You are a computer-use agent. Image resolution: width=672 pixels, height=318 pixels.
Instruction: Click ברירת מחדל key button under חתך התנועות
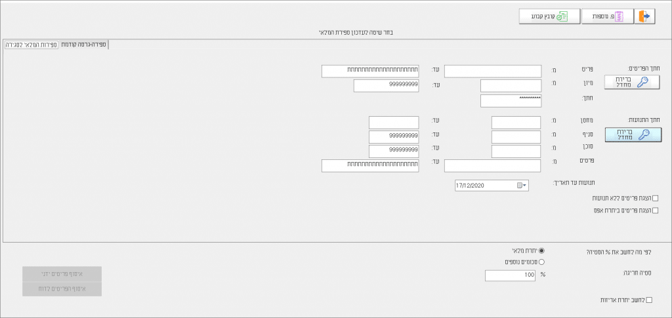tap(633, 134)
